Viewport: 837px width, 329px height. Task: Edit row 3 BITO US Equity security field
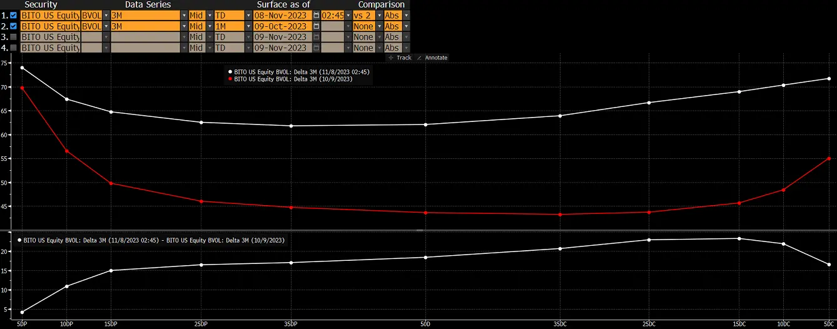tap(50, 37)
